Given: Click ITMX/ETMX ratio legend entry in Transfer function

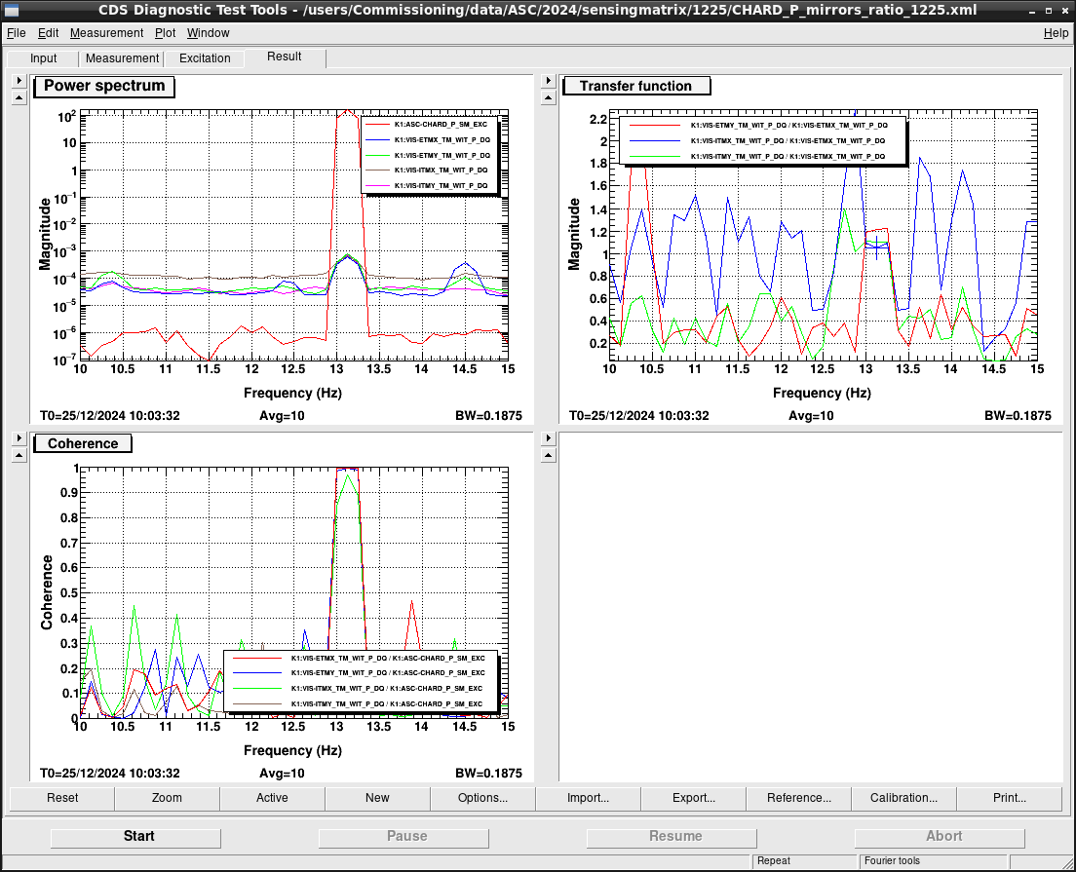Looking at the screenshot, I should tap(759, 140).
